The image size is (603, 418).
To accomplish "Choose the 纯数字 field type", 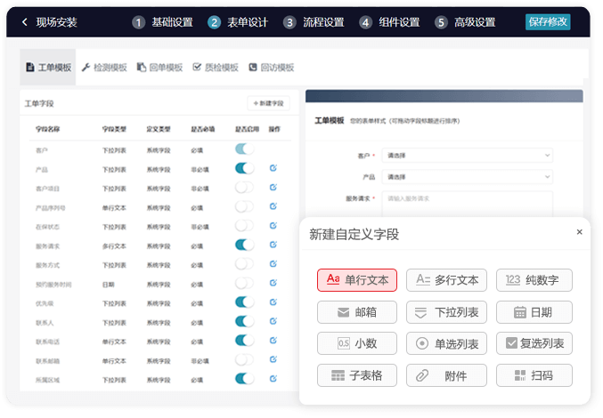I will coord(534,280).
